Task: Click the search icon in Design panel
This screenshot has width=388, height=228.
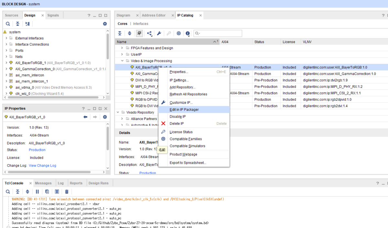Action: [x=8, y=24]
